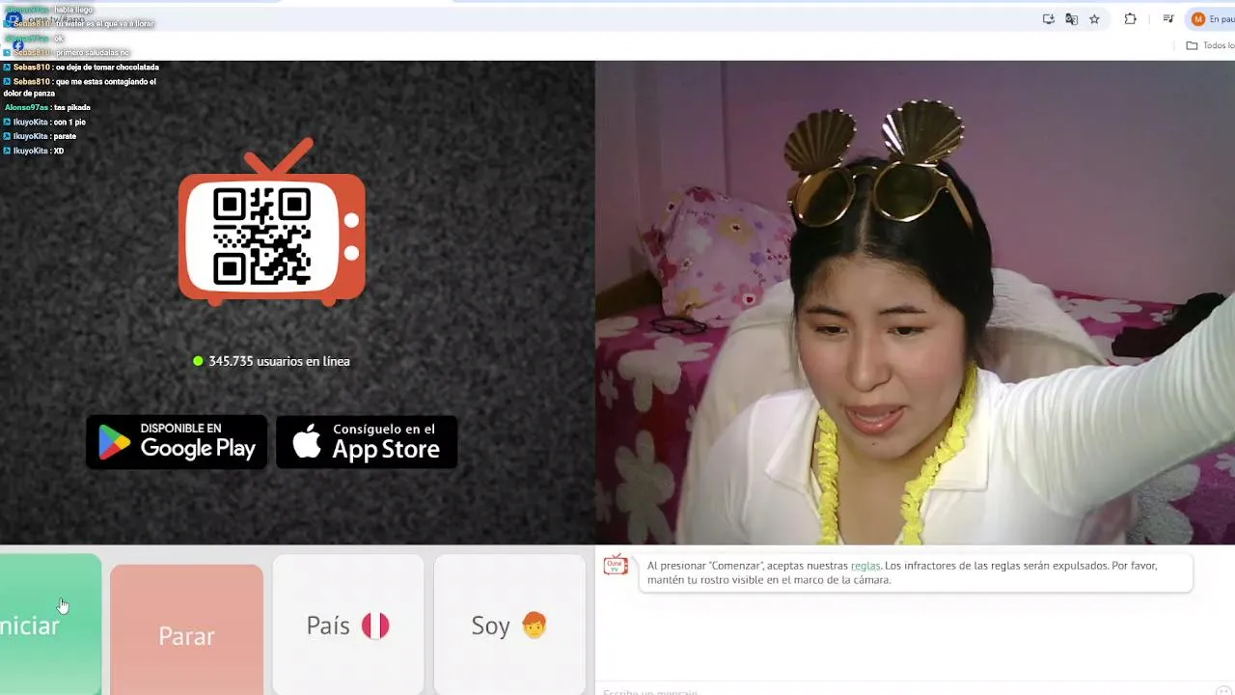Open the translate page icon

(1071, 19)
